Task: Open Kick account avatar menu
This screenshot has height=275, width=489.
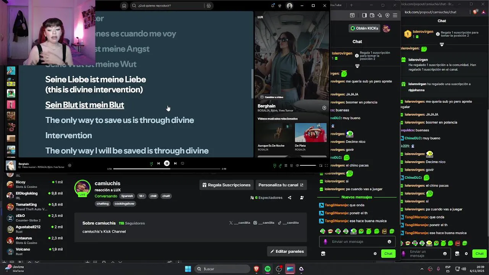Action: pos(386,29)
